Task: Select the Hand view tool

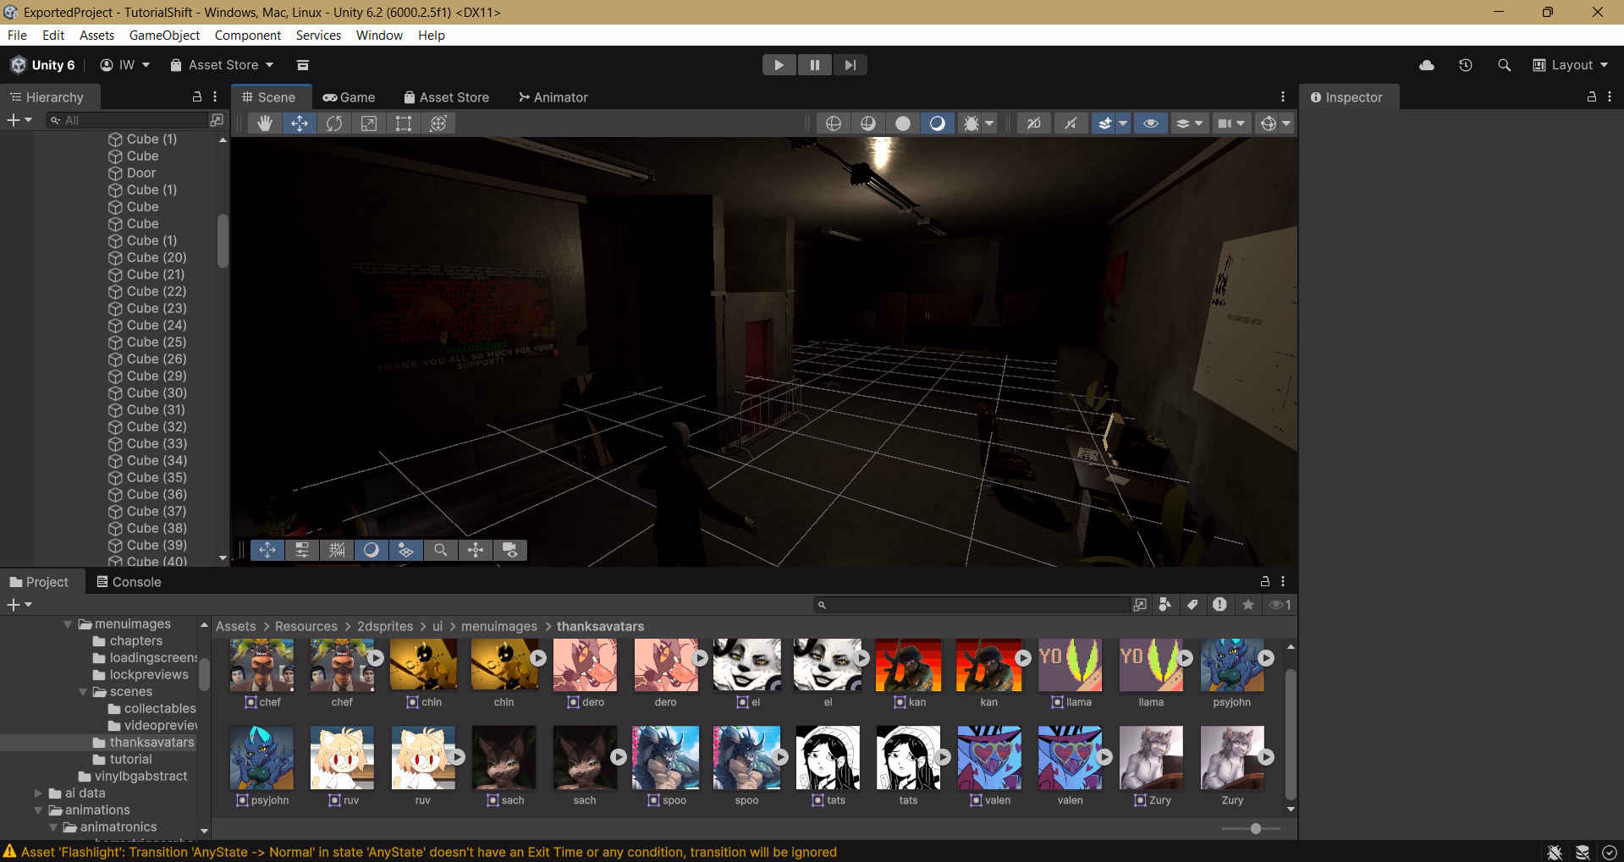Action: [x=265, y=124]
